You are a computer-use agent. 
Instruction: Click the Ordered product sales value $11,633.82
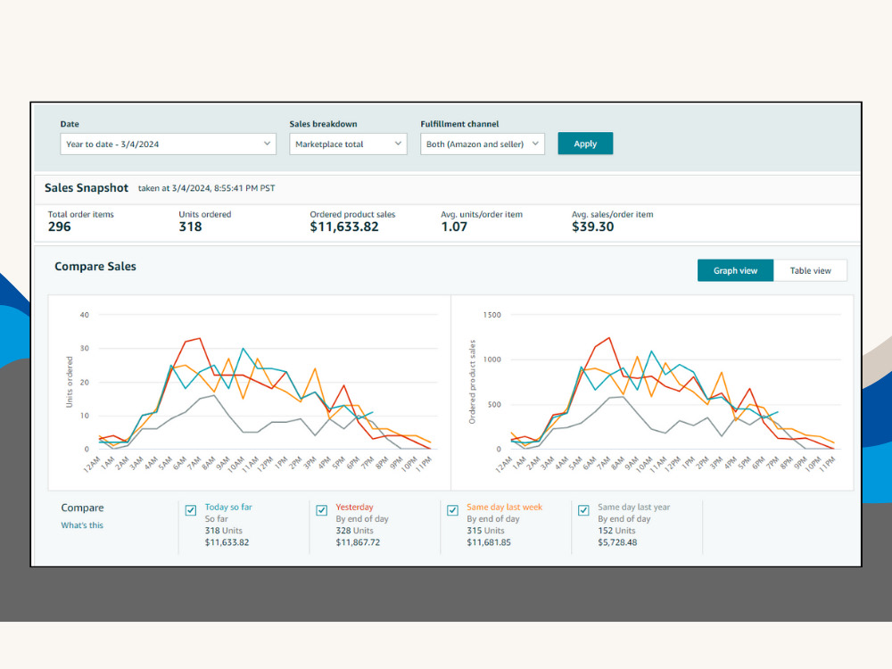344,227
